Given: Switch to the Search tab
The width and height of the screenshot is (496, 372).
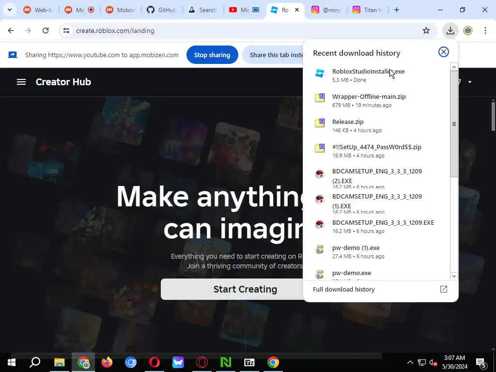Looking at the screenshot, I should (x=203, y=10).
